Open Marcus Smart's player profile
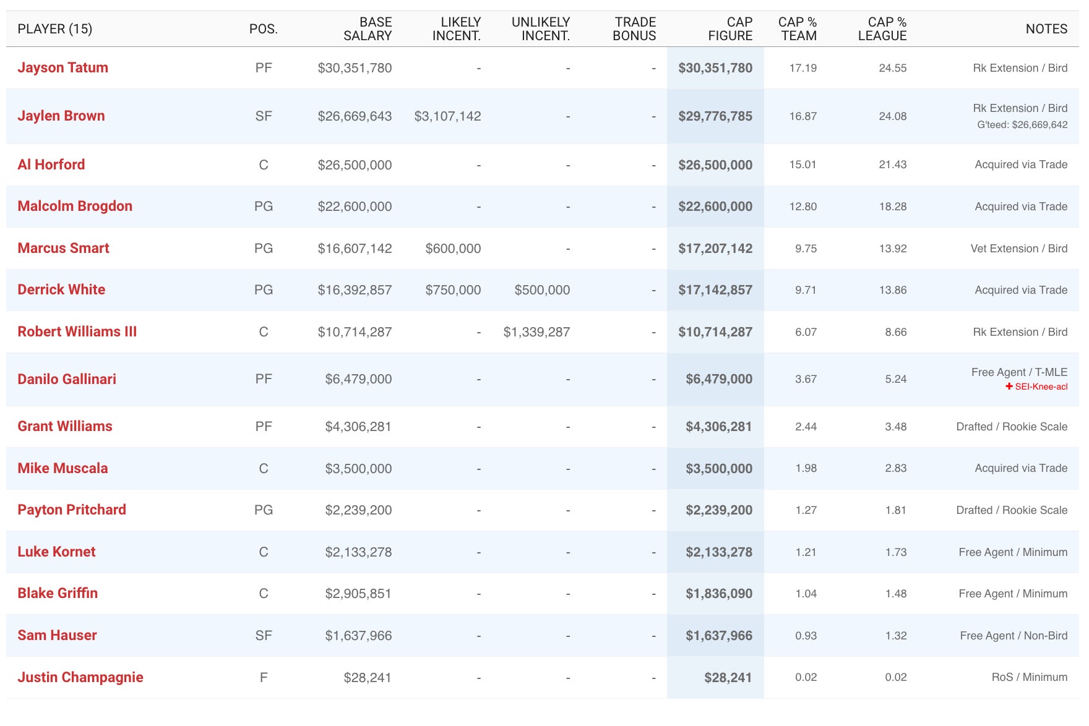Screen dimensions: 1089x726 (63, 249)
